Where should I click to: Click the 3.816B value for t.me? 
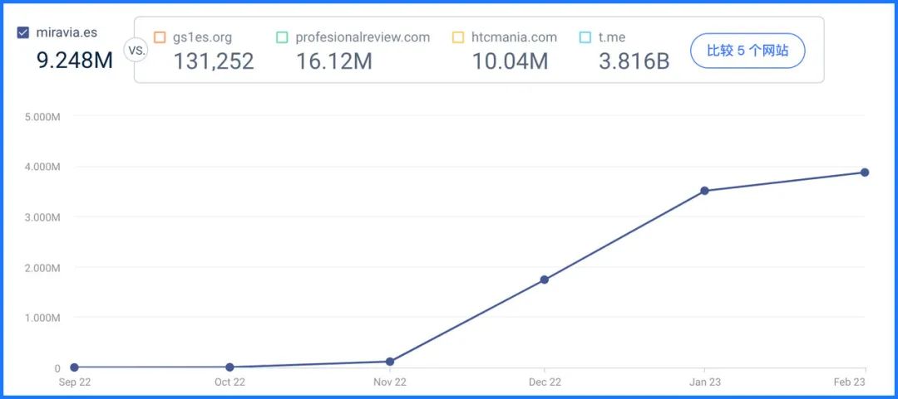coord(634,61)
